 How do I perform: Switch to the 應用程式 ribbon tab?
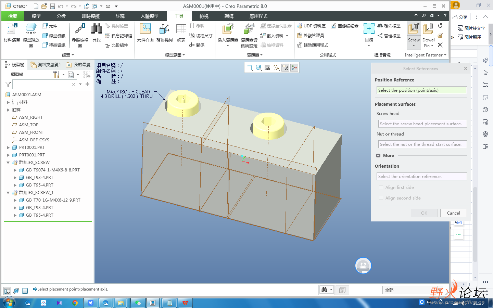pos(258,16)
